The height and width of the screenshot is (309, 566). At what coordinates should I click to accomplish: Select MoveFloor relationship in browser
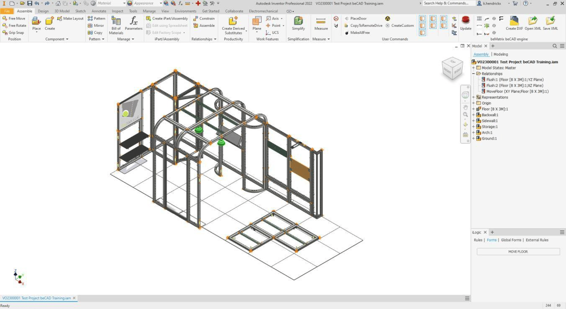[x=515, y=91]
